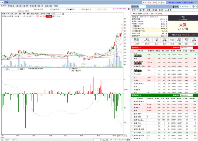
Task: Toggle the lock icon beside 日期
Action: tap(173, 7)
